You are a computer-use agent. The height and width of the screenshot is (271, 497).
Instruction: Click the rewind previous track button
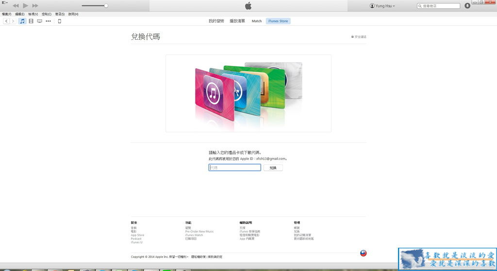tap(16, 6)
